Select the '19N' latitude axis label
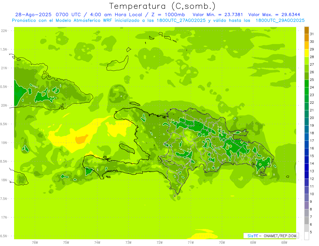319x246 pixels. point(5,143)
